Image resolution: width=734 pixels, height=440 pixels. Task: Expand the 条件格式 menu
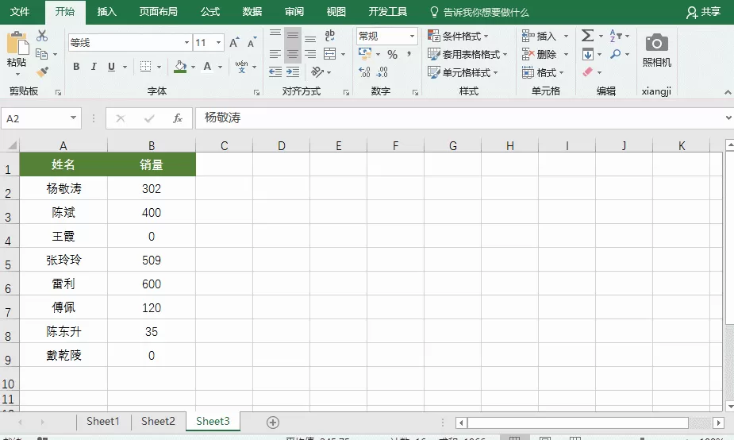[x=458, y=36]
